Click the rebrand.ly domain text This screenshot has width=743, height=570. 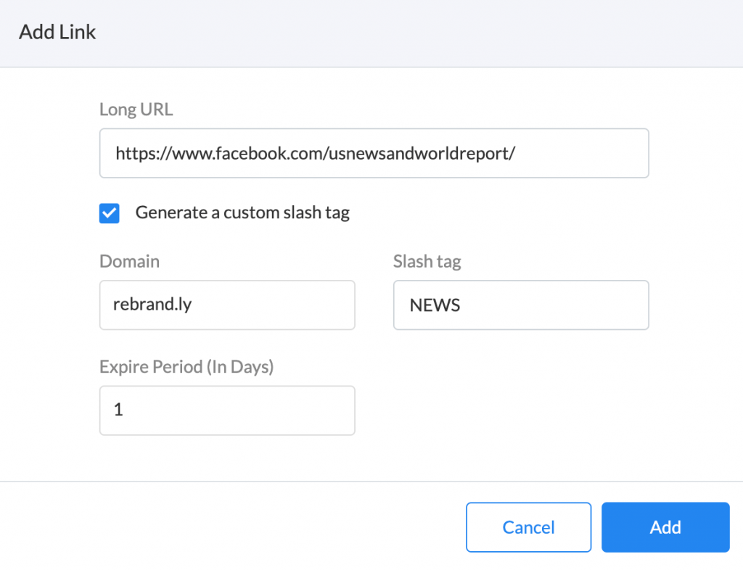coord(152,305)
